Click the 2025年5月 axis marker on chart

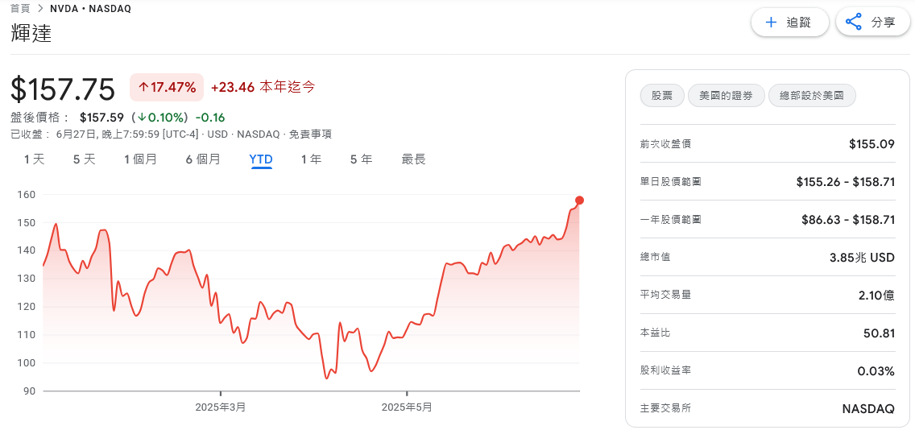click(407, 407)
